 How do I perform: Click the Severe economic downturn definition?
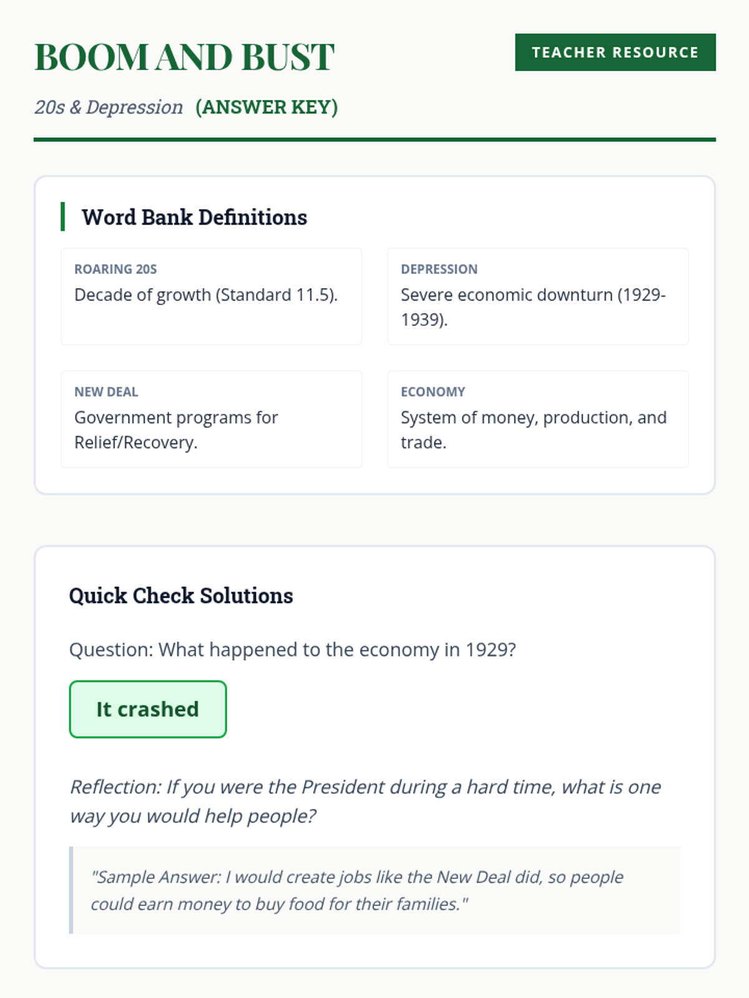click(533, 307)
